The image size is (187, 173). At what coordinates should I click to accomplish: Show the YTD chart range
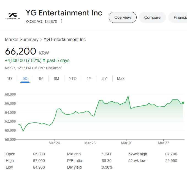click(x=73, y=79)
